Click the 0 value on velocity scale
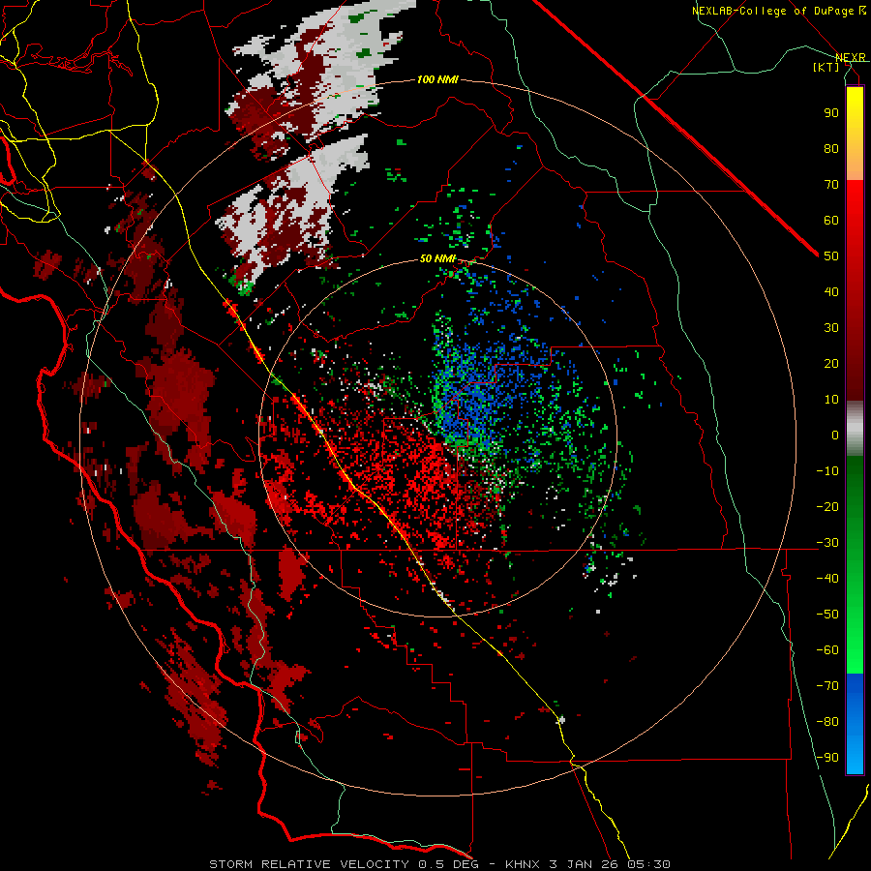The height and width of the screenshot is (871, 871). pos(835,435)
